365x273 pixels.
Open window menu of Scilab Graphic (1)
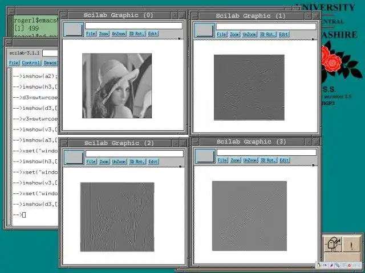click(x=195, y=16)
